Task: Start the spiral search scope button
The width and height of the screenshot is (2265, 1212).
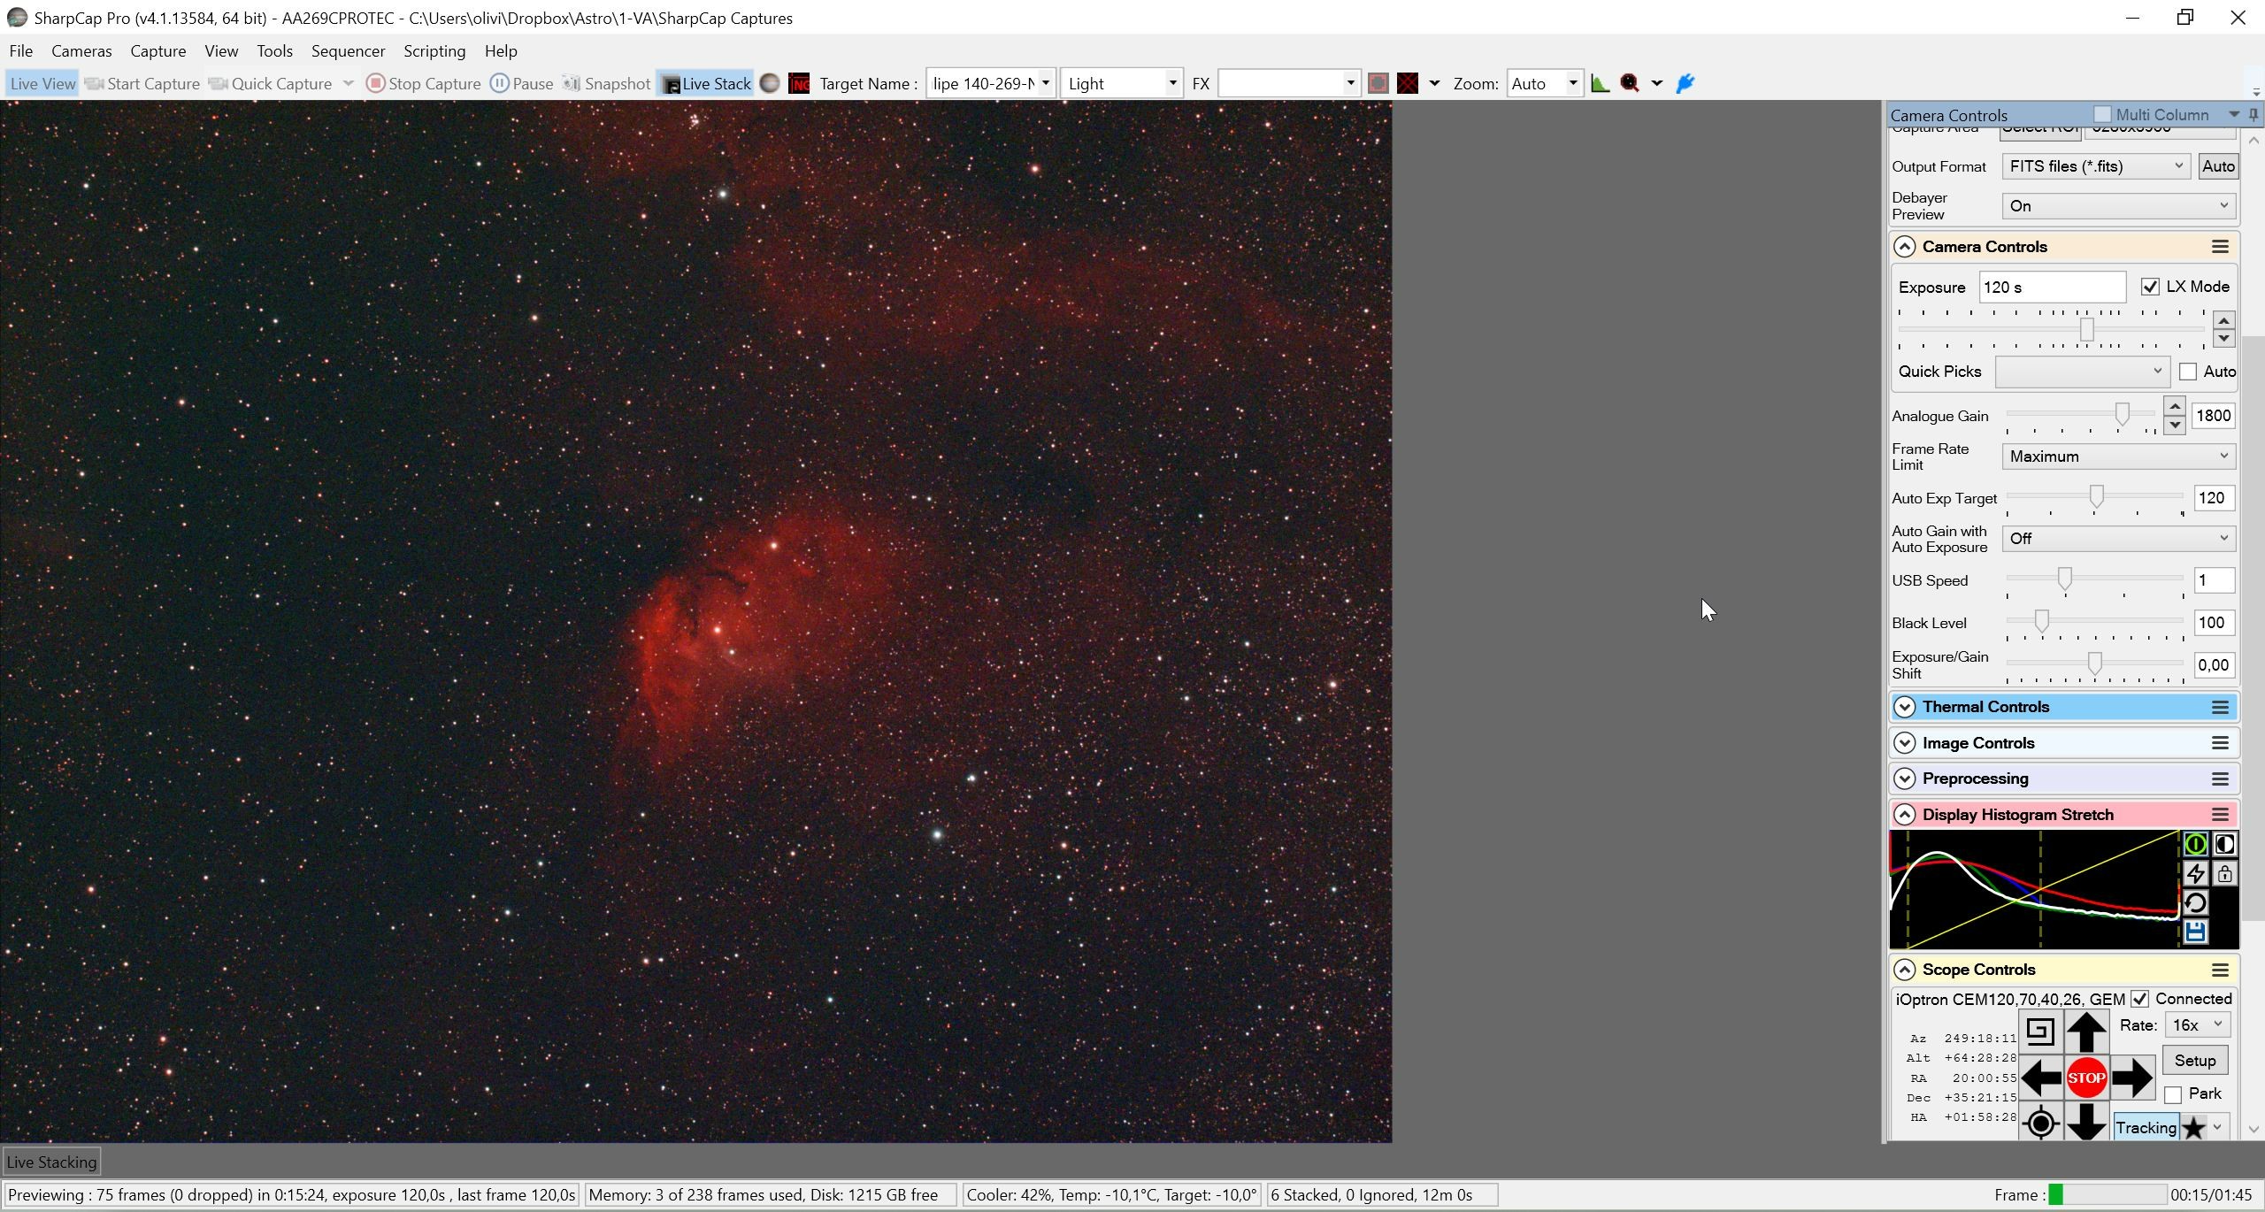Action: tap(2040, 1032)
